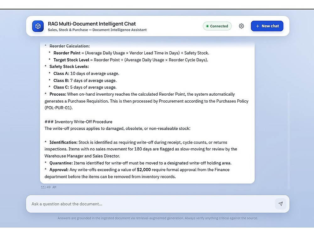Image resolution: width=314 pixels, height=236 pixels.
Task: Click the 'Process:' paragraph label
Action: (58, 94)
